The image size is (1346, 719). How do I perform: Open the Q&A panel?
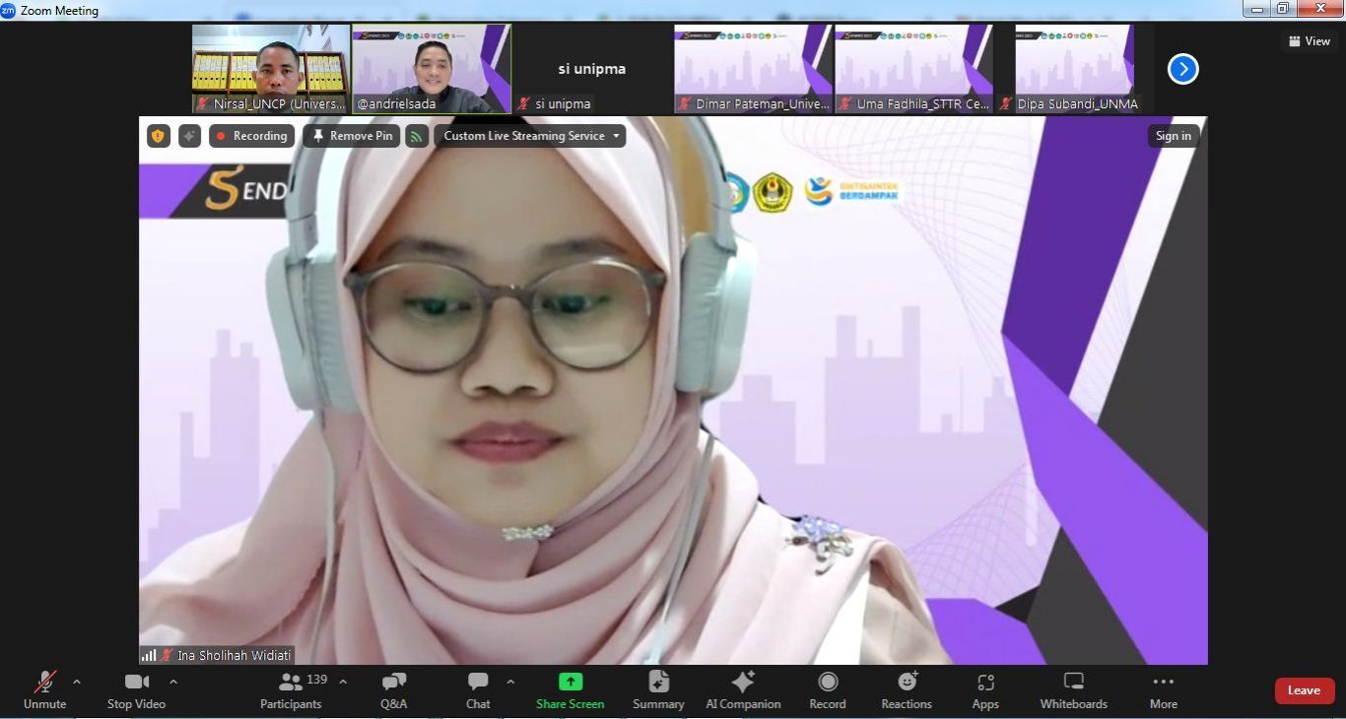click(393, 689)
